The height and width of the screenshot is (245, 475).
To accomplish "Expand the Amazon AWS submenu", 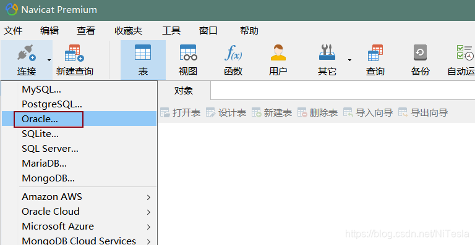I will point(79,197).
